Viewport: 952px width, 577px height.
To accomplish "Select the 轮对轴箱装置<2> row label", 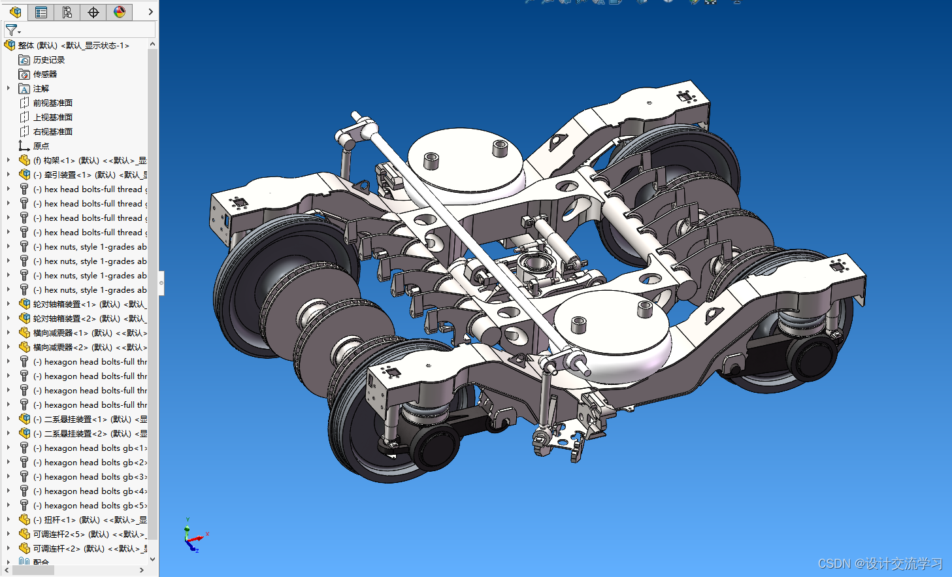I will point(90,318).
